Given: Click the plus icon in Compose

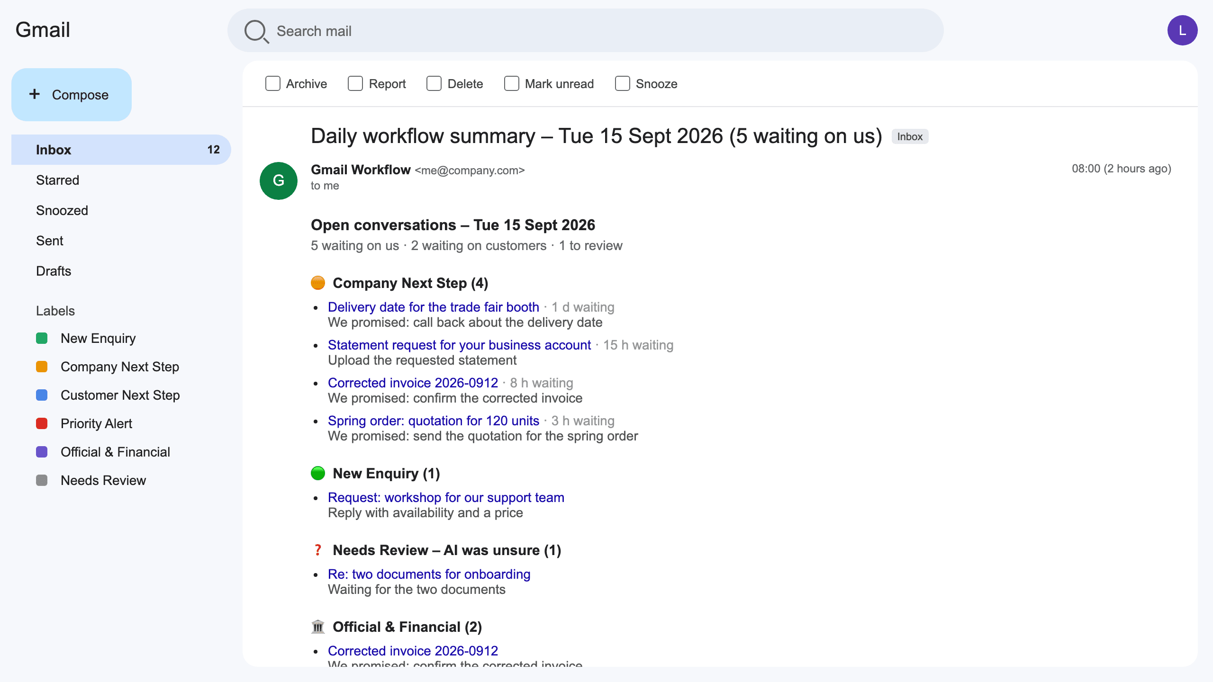Looking at the screenshot, I should (35, 94).
